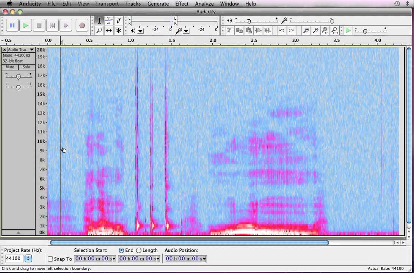Redo the last undone action
This screenshot has width=414, height=273.
click(x=291, y=30)
